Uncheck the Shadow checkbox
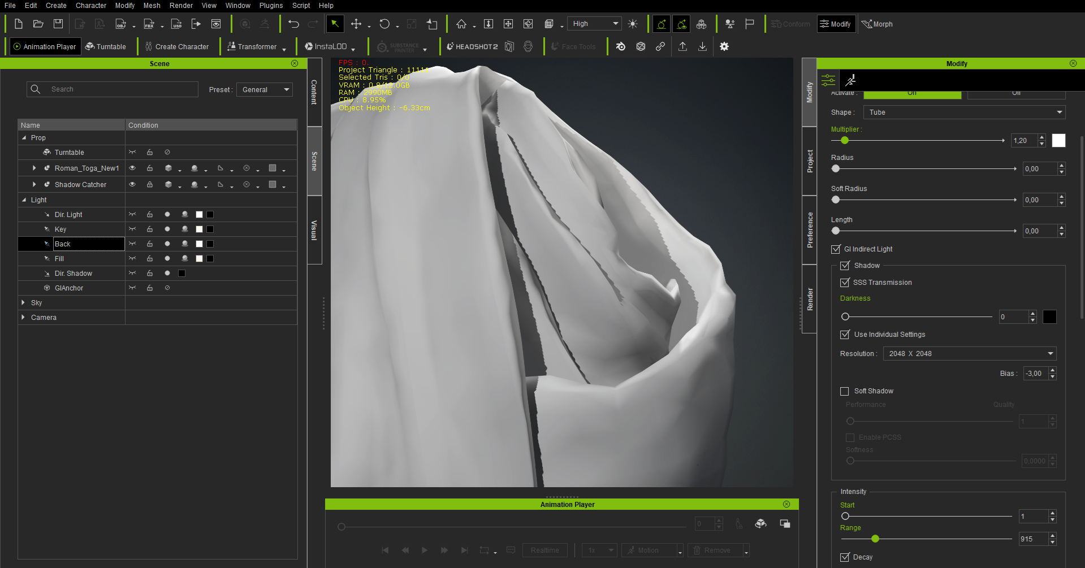Viewport: 1085px width, 568px height. click(x=845, y=265)
